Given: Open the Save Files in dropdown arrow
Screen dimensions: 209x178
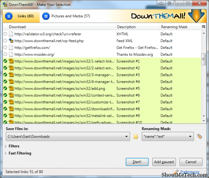Looking at the screenshot, I should [x=126, y=137].
